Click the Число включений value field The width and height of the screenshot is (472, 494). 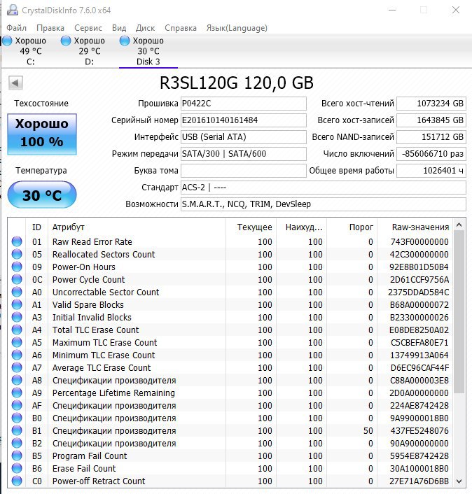(431, 154)
